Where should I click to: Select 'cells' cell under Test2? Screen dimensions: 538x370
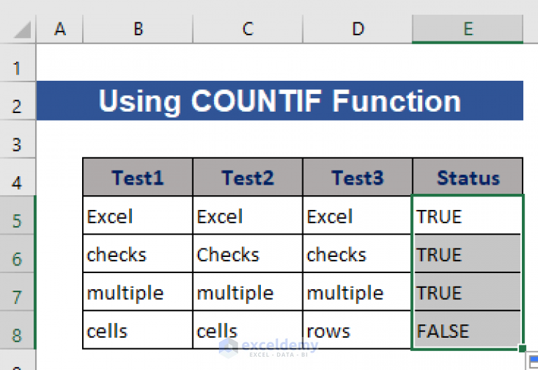click(248, 330)
